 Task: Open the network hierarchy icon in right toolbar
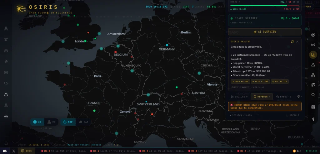point(313,75)
